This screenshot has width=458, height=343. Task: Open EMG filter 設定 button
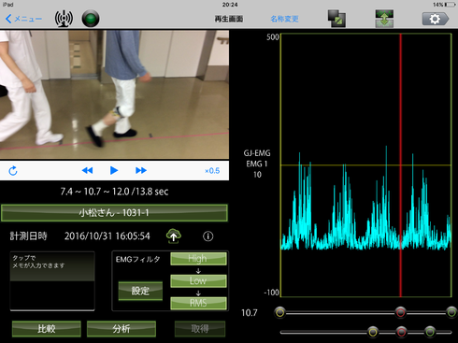(140, 291)
